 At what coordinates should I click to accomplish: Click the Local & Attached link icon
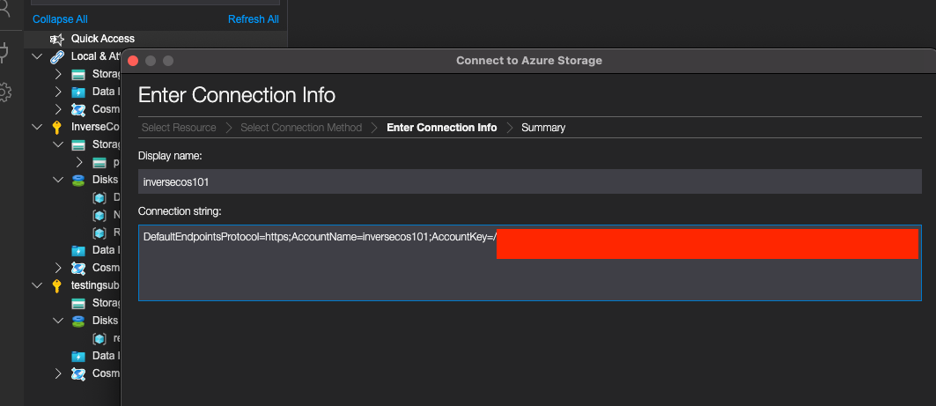[x=56, y=56]
